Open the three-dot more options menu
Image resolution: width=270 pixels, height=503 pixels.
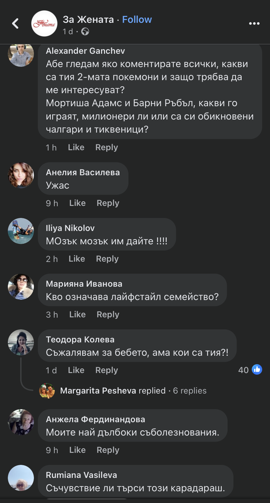click(x=254, y=23)
